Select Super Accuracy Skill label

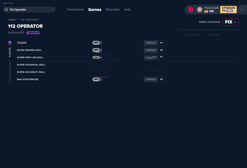coord(31,72)
